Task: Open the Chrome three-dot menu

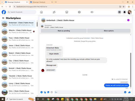Action: click(x=133, y=6)
